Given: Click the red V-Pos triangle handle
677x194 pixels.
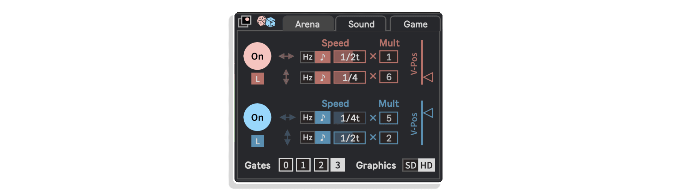Looking at the screenshot, I should click(x=428, y=77).
